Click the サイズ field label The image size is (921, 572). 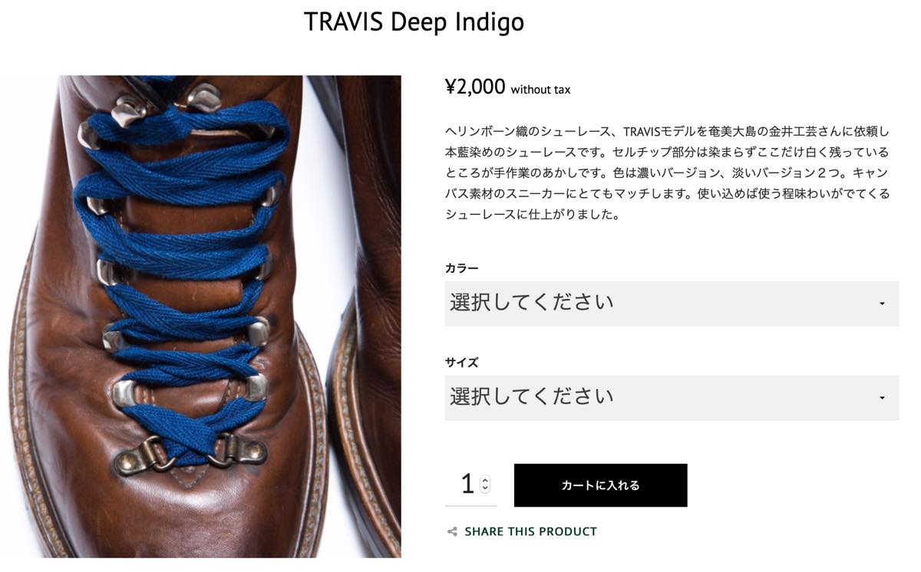pyautogui.click(x=461, y=363)
